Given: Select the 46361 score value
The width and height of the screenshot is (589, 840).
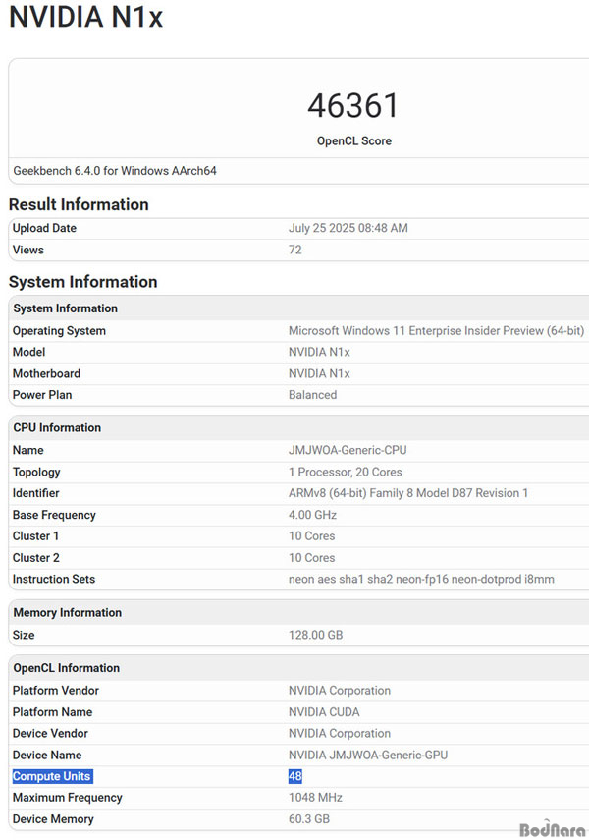Looking at the screenshot, I should click(x=353, y=105).
